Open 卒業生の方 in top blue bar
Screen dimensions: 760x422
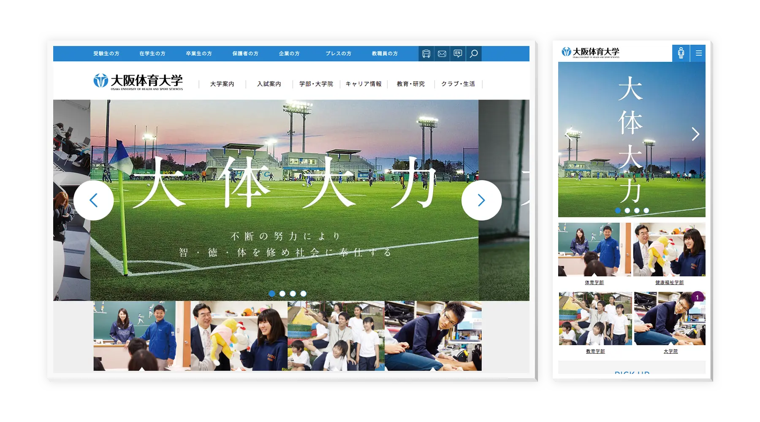point(199,54)
